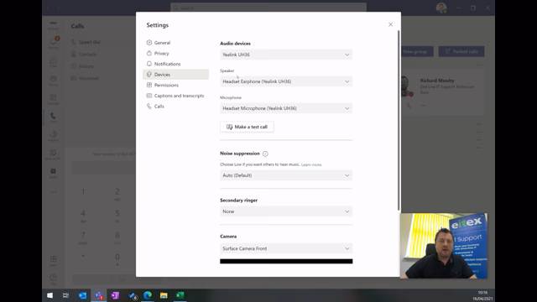Close the Settings dialog
537x302 pixels.
pyautogui.click(x=390, y=24)
